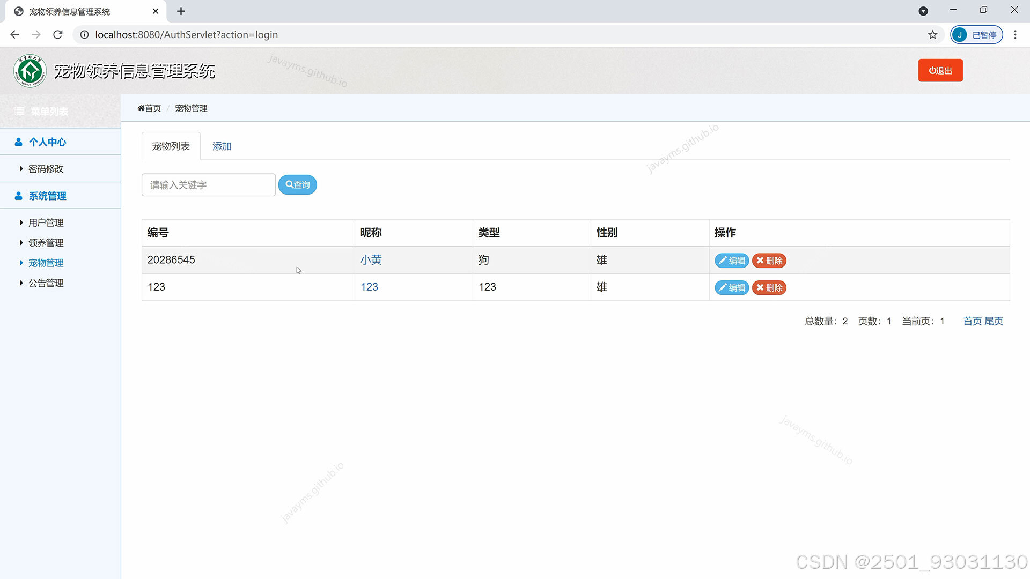The height and width of the screenshot is (579, 1030).
Task: Bookmark this page with star icon
Action: click(933, 35)
